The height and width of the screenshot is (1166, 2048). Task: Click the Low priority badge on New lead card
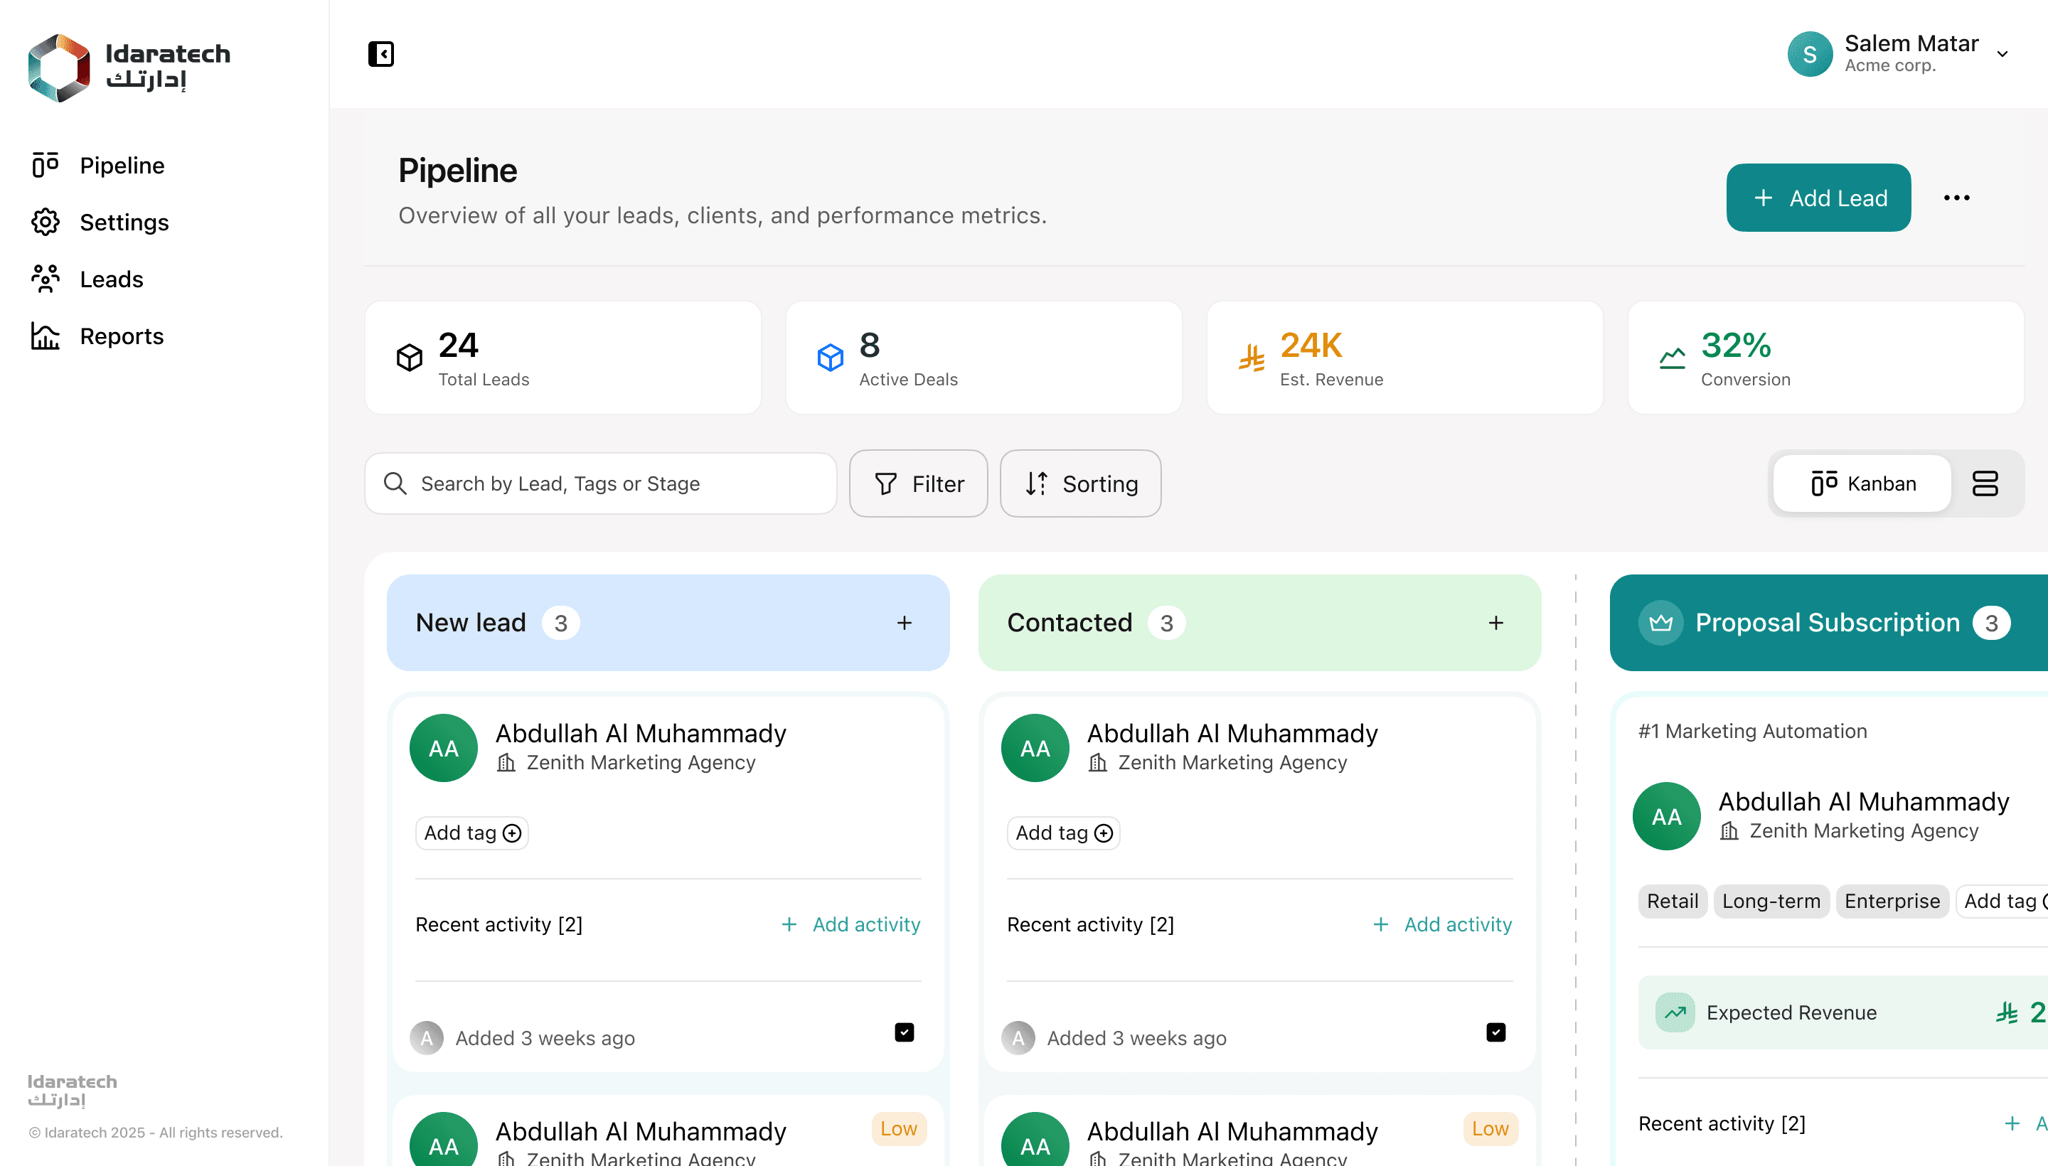898,1128
